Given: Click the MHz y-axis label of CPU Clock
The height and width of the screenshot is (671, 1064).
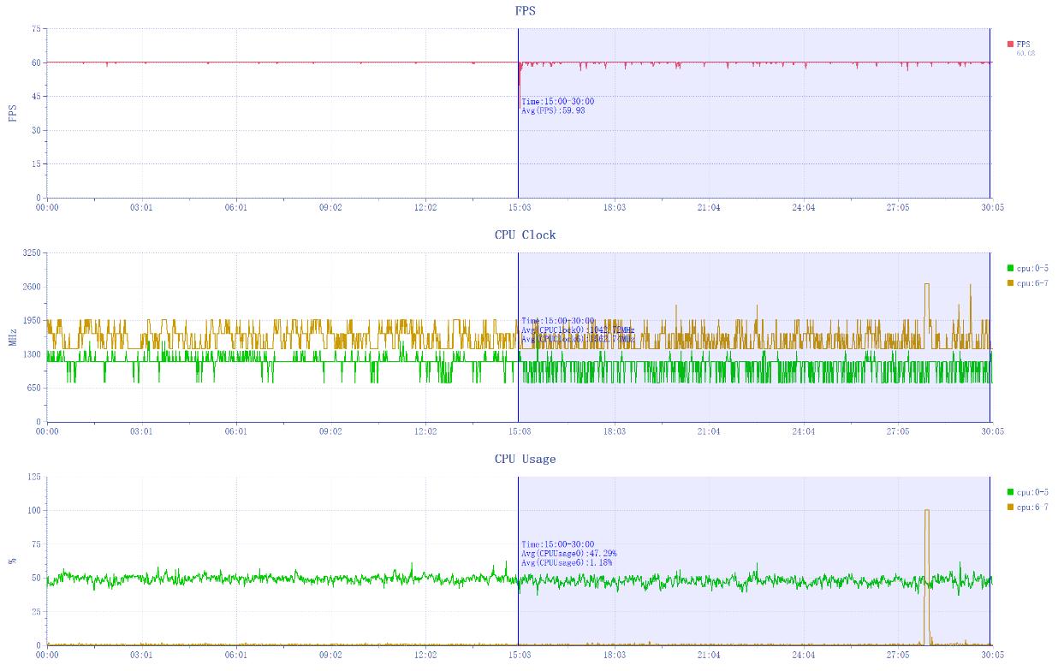Looking at the screenshot, I should click(12, 337).
